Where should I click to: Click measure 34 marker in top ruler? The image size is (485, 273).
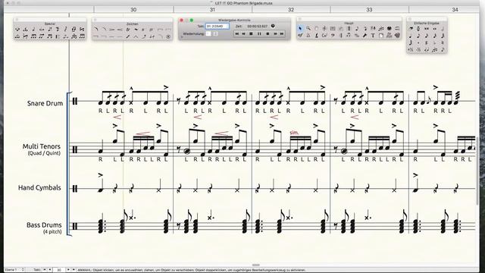[x=455, y=10]
